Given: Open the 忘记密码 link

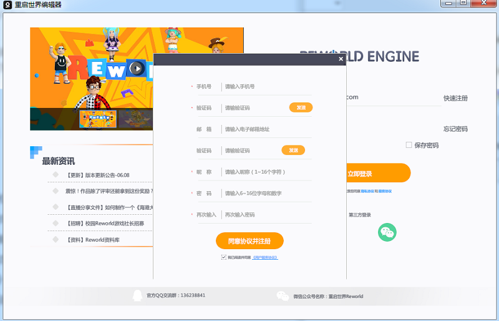Looking at the screenshot, I should click(x=455, y=129).
